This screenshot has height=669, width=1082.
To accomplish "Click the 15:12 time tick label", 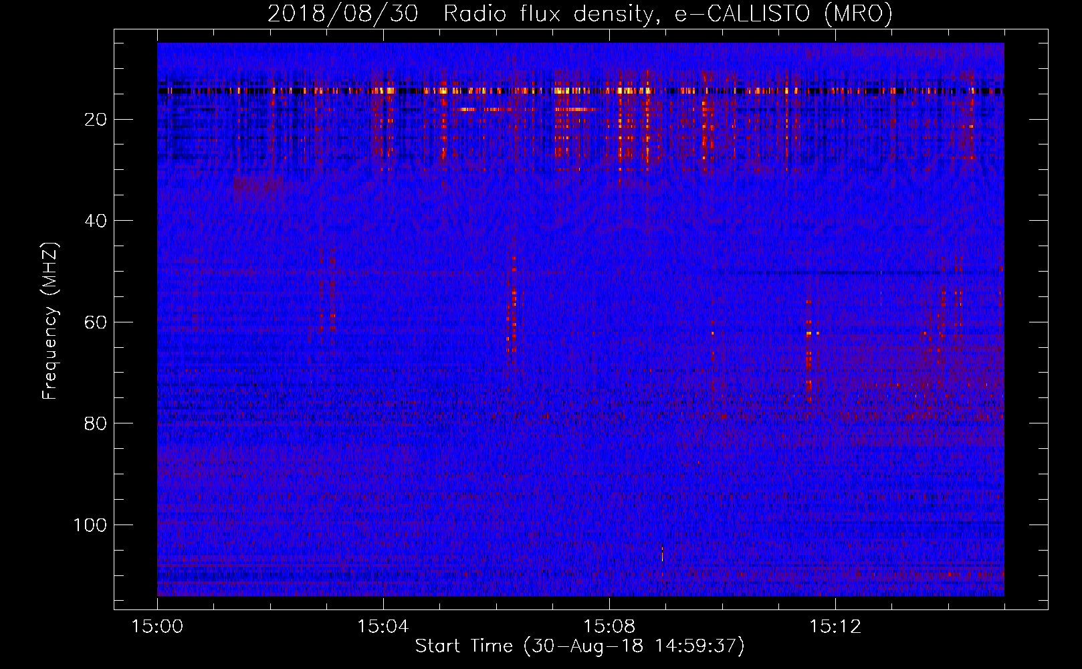I will 835,626.
